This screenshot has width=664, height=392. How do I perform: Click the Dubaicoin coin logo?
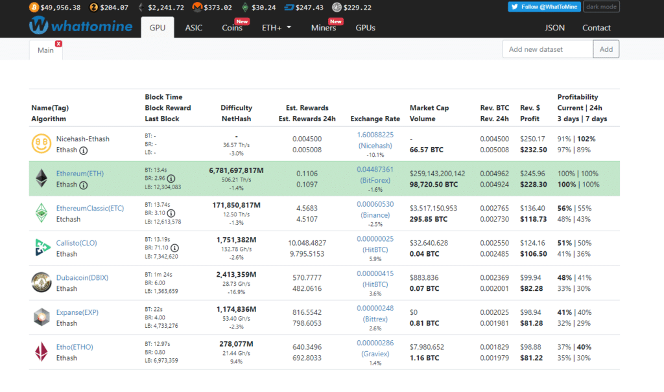(x=41, y=282)
